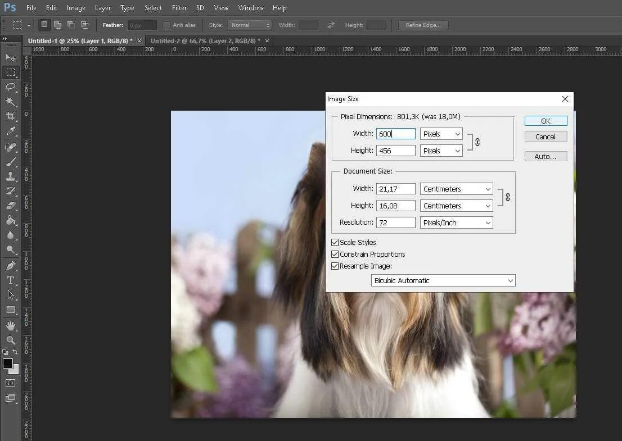Close the Image Size dialog

point(565,99)
